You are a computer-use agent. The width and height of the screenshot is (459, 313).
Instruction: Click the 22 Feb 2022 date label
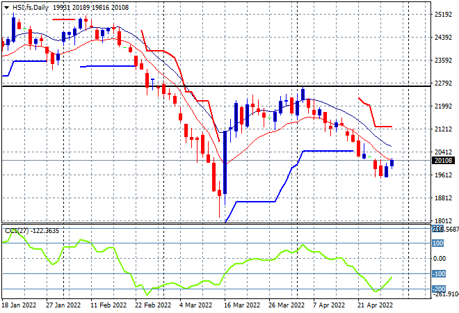pos(153,305)
